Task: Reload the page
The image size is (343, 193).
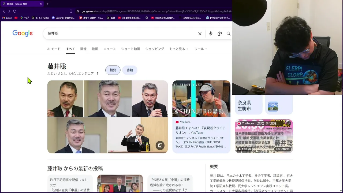Action: [15, 11]
